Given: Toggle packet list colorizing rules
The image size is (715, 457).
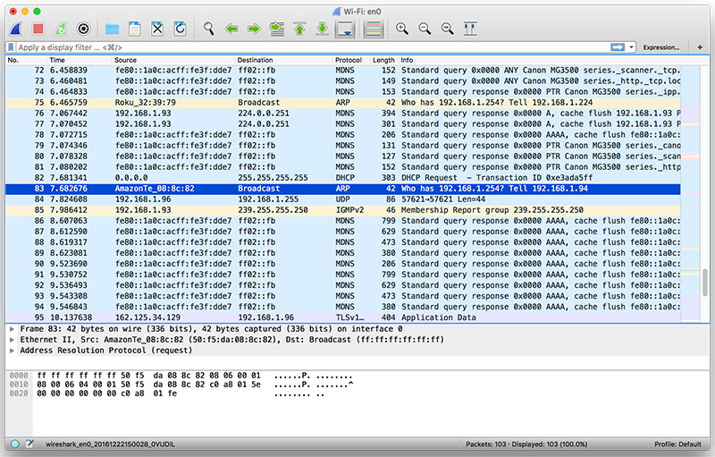Looking at the screenshot, I should pos(374,30).
